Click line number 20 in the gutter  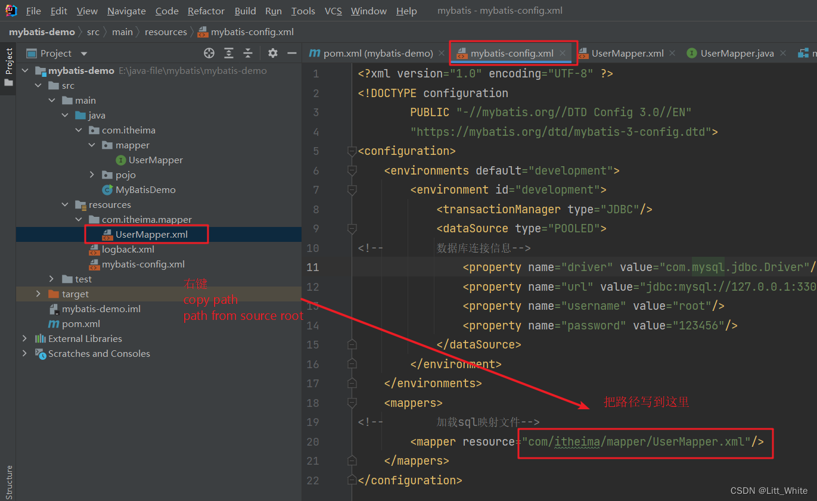[313, 442]
